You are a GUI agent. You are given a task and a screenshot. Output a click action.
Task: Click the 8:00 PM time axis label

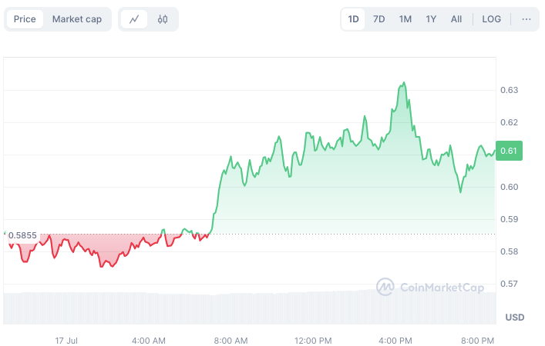(477, 341)
